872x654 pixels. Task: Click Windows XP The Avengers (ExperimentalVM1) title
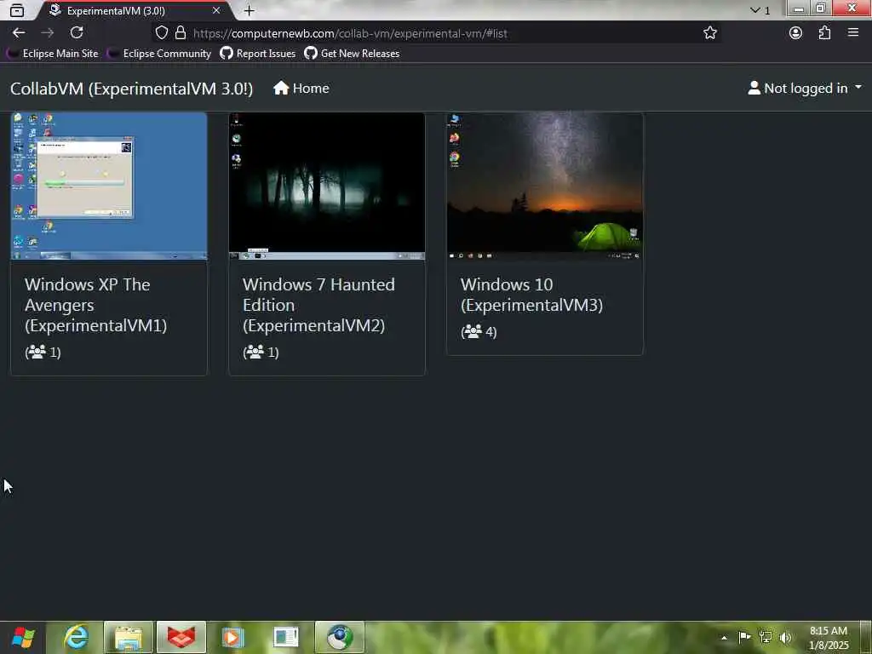95,305
